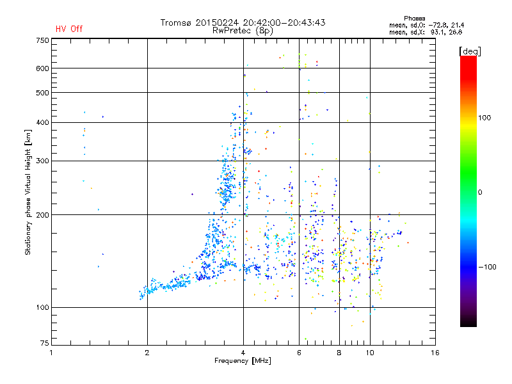Viewport: 512px width, 384px height.
Task: Click the '-100' colorbar tick label
Action: [487, 267]
